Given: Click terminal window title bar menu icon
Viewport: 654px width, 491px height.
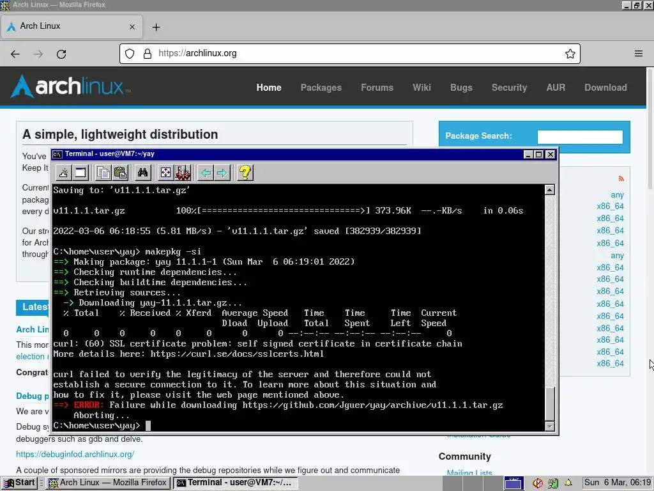Looking at the screenshot, I should click(x=57, y=154).
